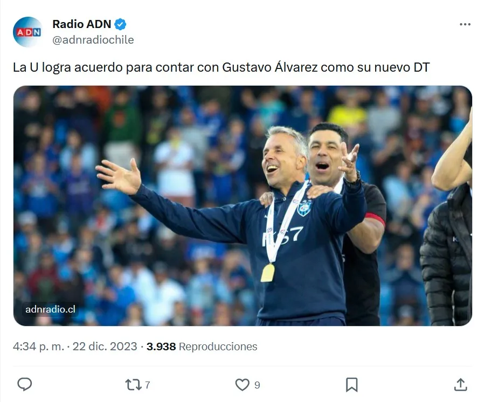The width and height of the screenshot is (484, 402).
Task: Click the repost arrows icon
Action: tap(133, 385)
